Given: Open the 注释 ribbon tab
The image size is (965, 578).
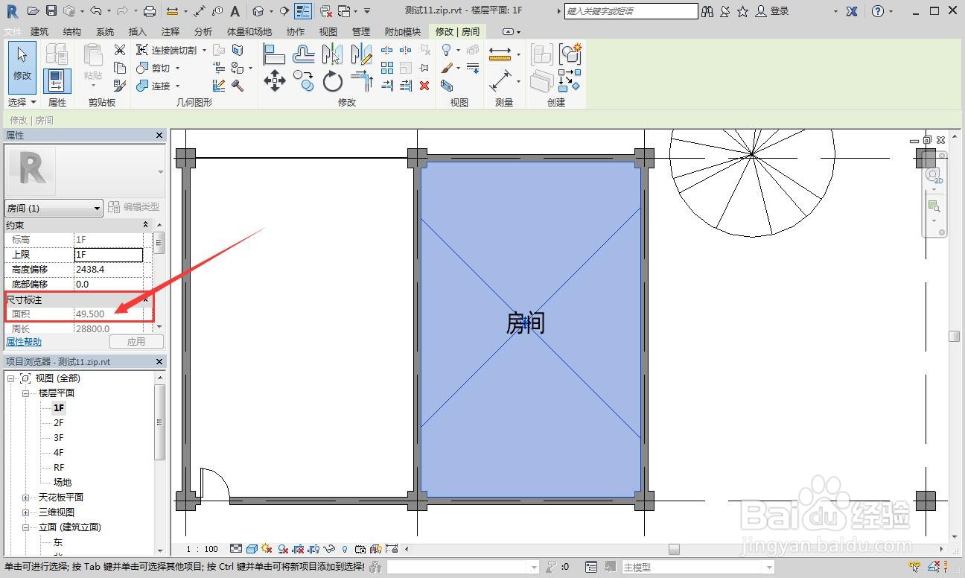Looking at the screenshot, I should click(x=171, y=32).
